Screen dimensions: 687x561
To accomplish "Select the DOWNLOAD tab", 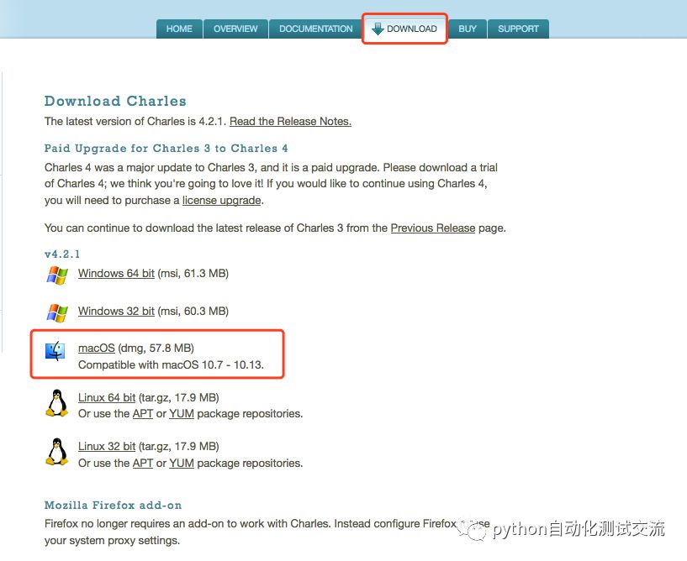I will [x=404, y=29].
